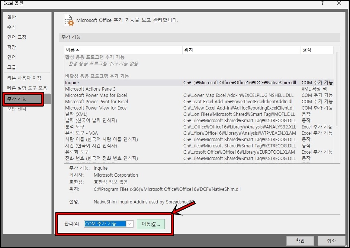Click the 이동(G)... button
The image size is (350, 248).
[151, 224]
